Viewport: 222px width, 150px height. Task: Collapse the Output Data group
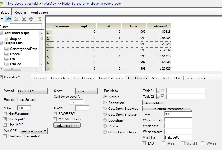coord(1,43)
